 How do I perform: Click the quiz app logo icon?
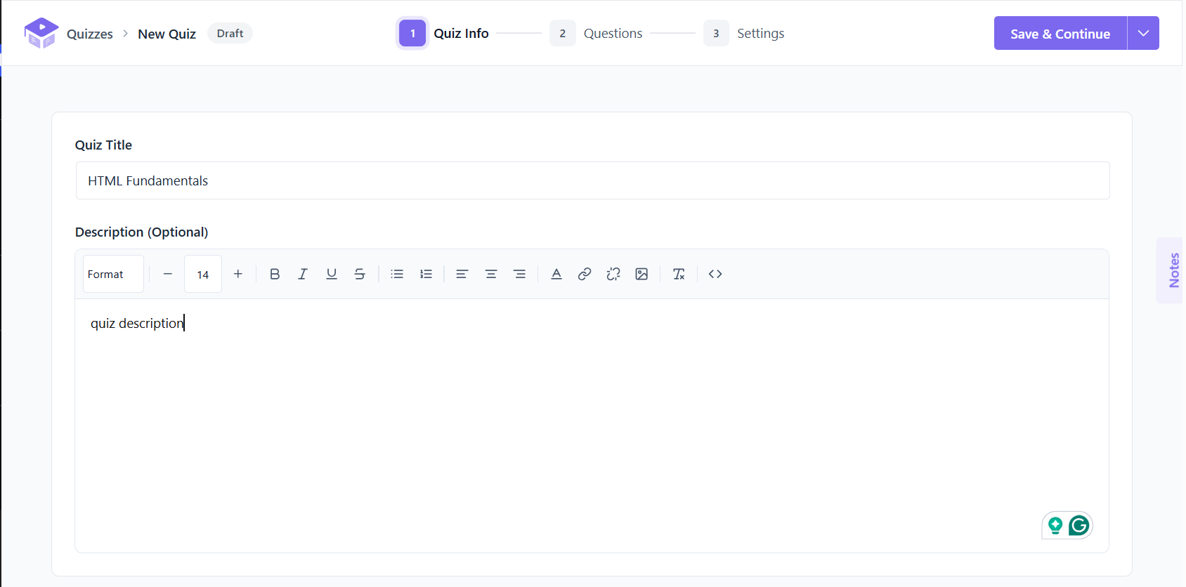click(x=41, y=33)
